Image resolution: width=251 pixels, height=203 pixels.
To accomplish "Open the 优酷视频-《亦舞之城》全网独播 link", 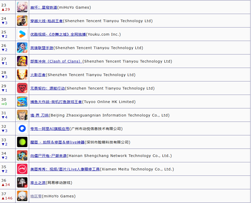I will tap(58, 34).
